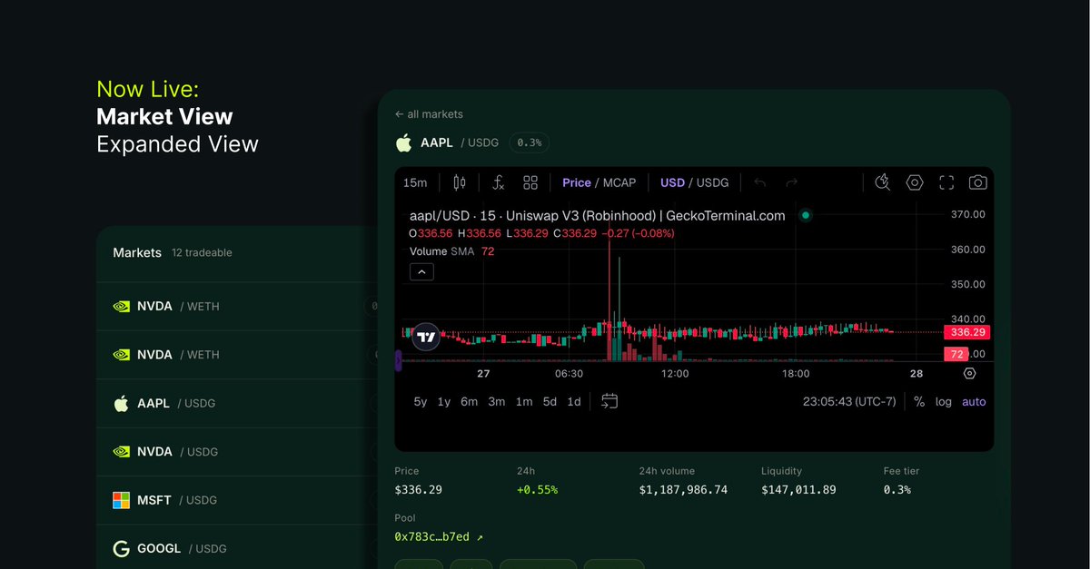Select the 1m time range
Viewport: 1090px width, 569px height.
click(x=524, y=401)
